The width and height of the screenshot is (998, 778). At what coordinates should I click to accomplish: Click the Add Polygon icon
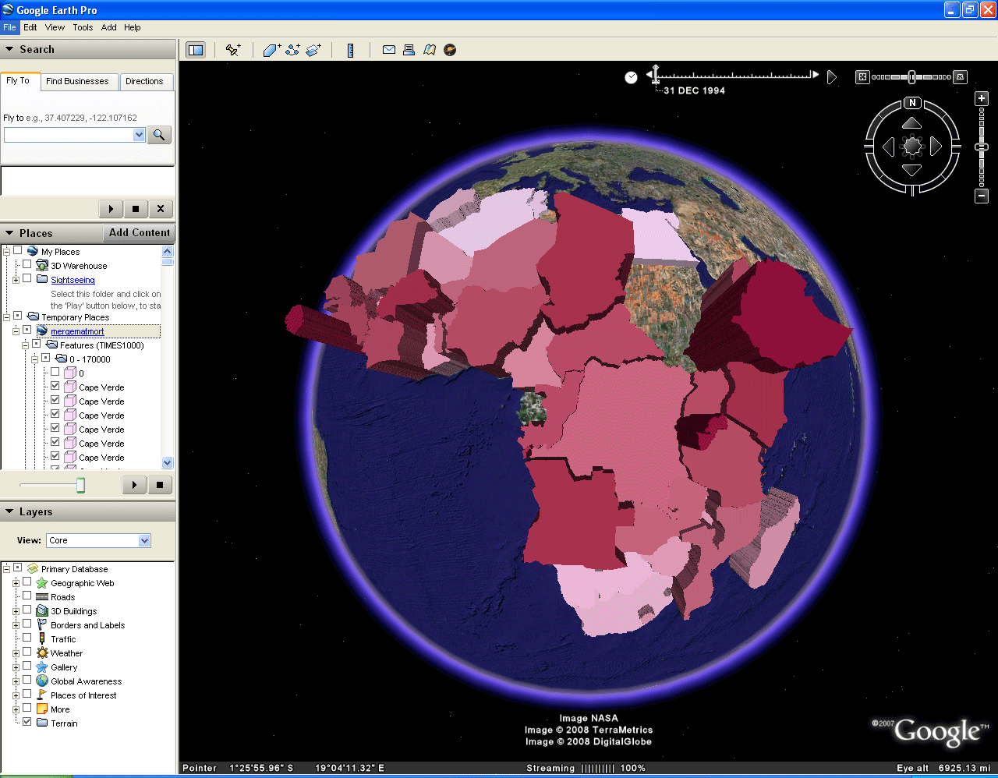[271, 50]
